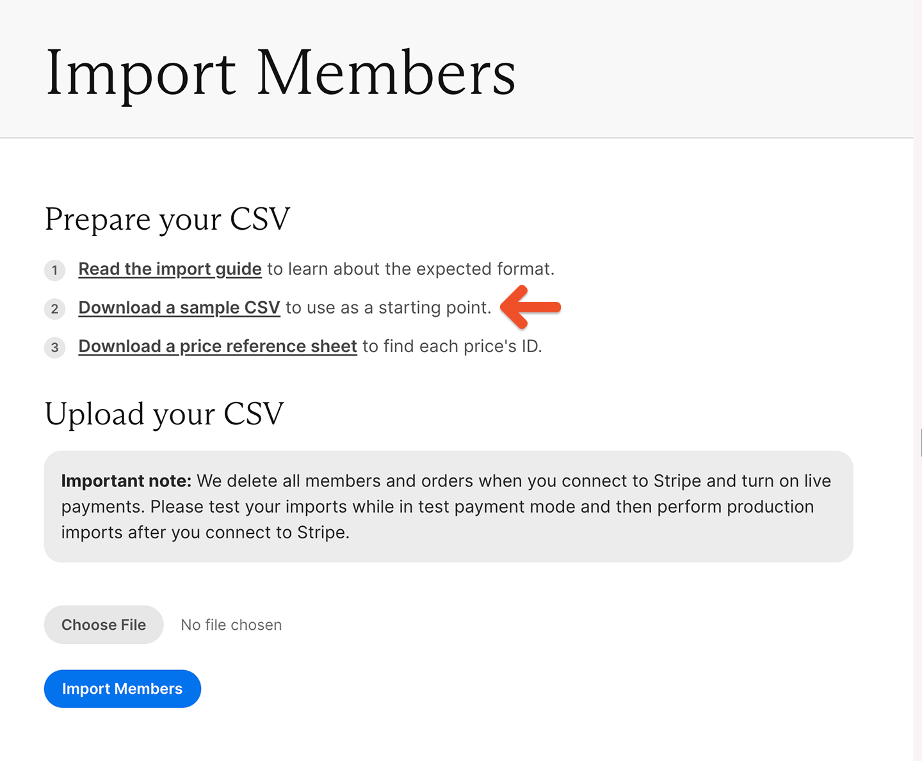Viewport: 922px width, 761px height.
Task: Click the underlined import guide text
Action: click(169, 269)
